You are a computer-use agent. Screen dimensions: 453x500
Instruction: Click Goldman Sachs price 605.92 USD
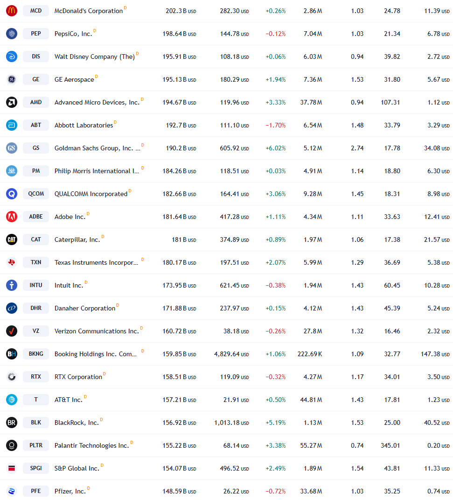point(235,148)
